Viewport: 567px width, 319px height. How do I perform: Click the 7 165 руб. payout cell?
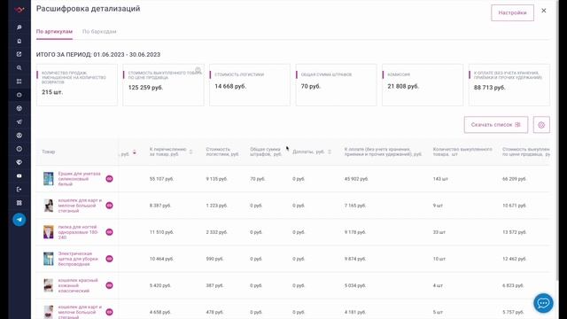pos(355,206)
